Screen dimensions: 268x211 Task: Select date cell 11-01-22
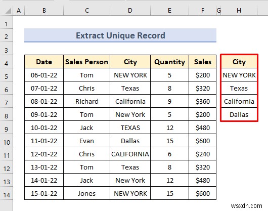[x=44, y=141]
